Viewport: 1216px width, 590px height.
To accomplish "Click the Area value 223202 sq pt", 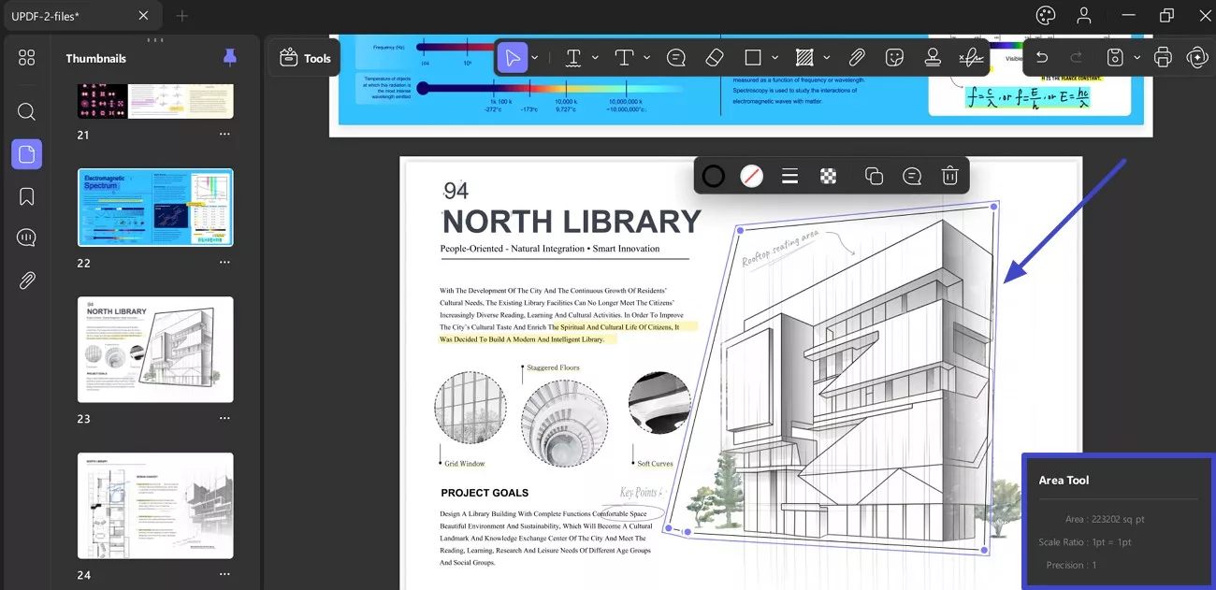I will 1118,520.
